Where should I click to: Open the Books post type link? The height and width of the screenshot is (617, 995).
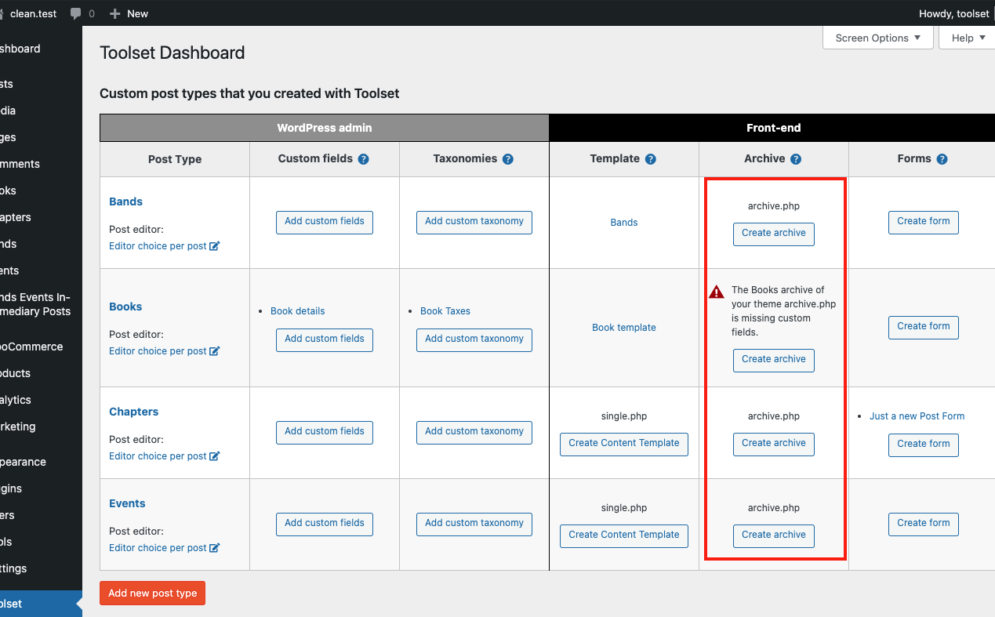point(125,307)
